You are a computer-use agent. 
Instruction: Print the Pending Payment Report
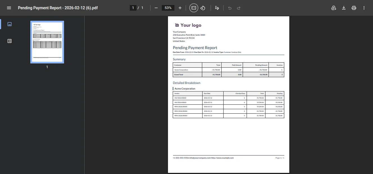click(x=354, y=8)
